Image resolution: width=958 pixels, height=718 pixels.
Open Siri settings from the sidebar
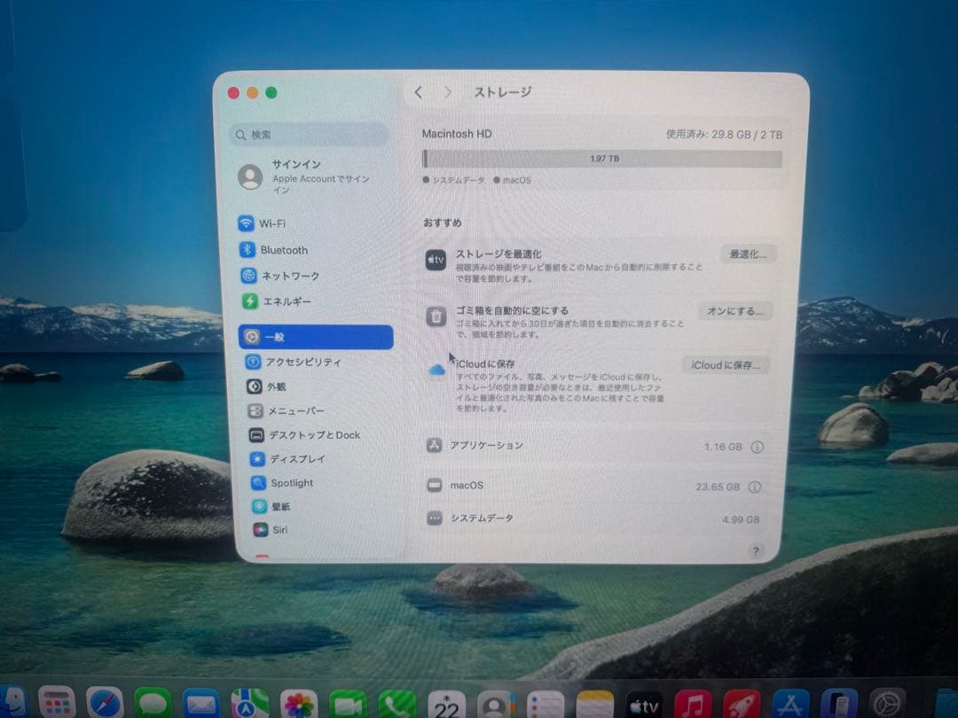[x=261, y=530]
